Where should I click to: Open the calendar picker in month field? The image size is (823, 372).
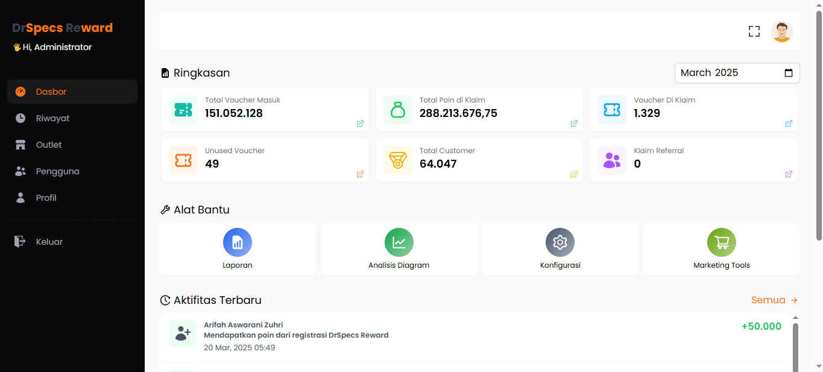tap(789, 73)
